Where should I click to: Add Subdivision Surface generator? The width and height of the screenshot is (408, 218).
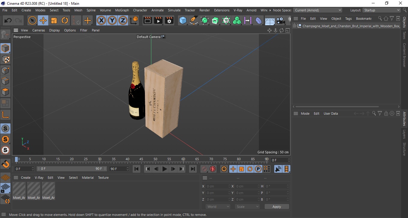[205, 21]
